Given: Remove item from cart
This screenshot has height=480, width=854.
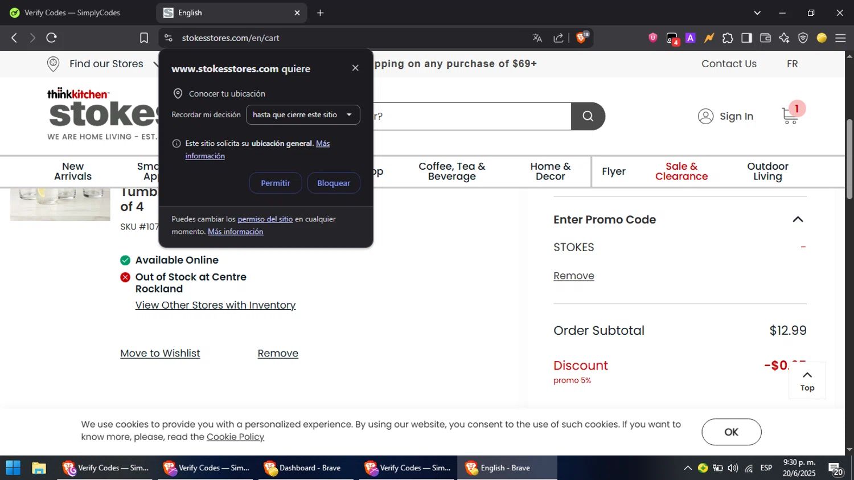Looking at the screenshot, I should pyautogui.click(x=278, y=353).
